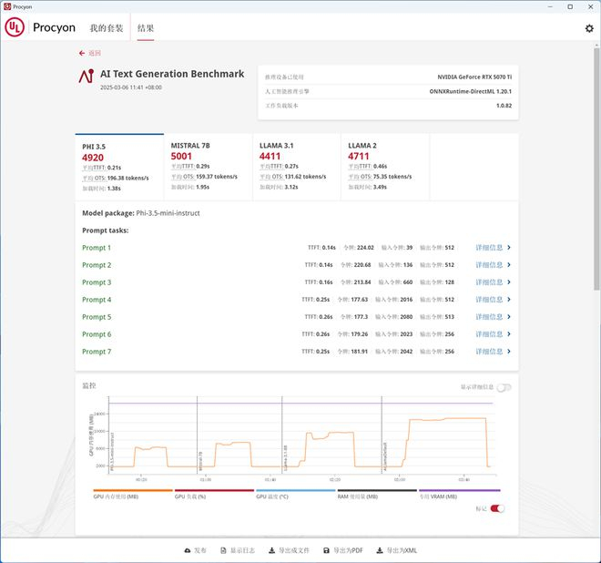Image resolution: width=601 pixels, height=563 pixels.
Task: Click 导出为XML export button
Action: 397,550
